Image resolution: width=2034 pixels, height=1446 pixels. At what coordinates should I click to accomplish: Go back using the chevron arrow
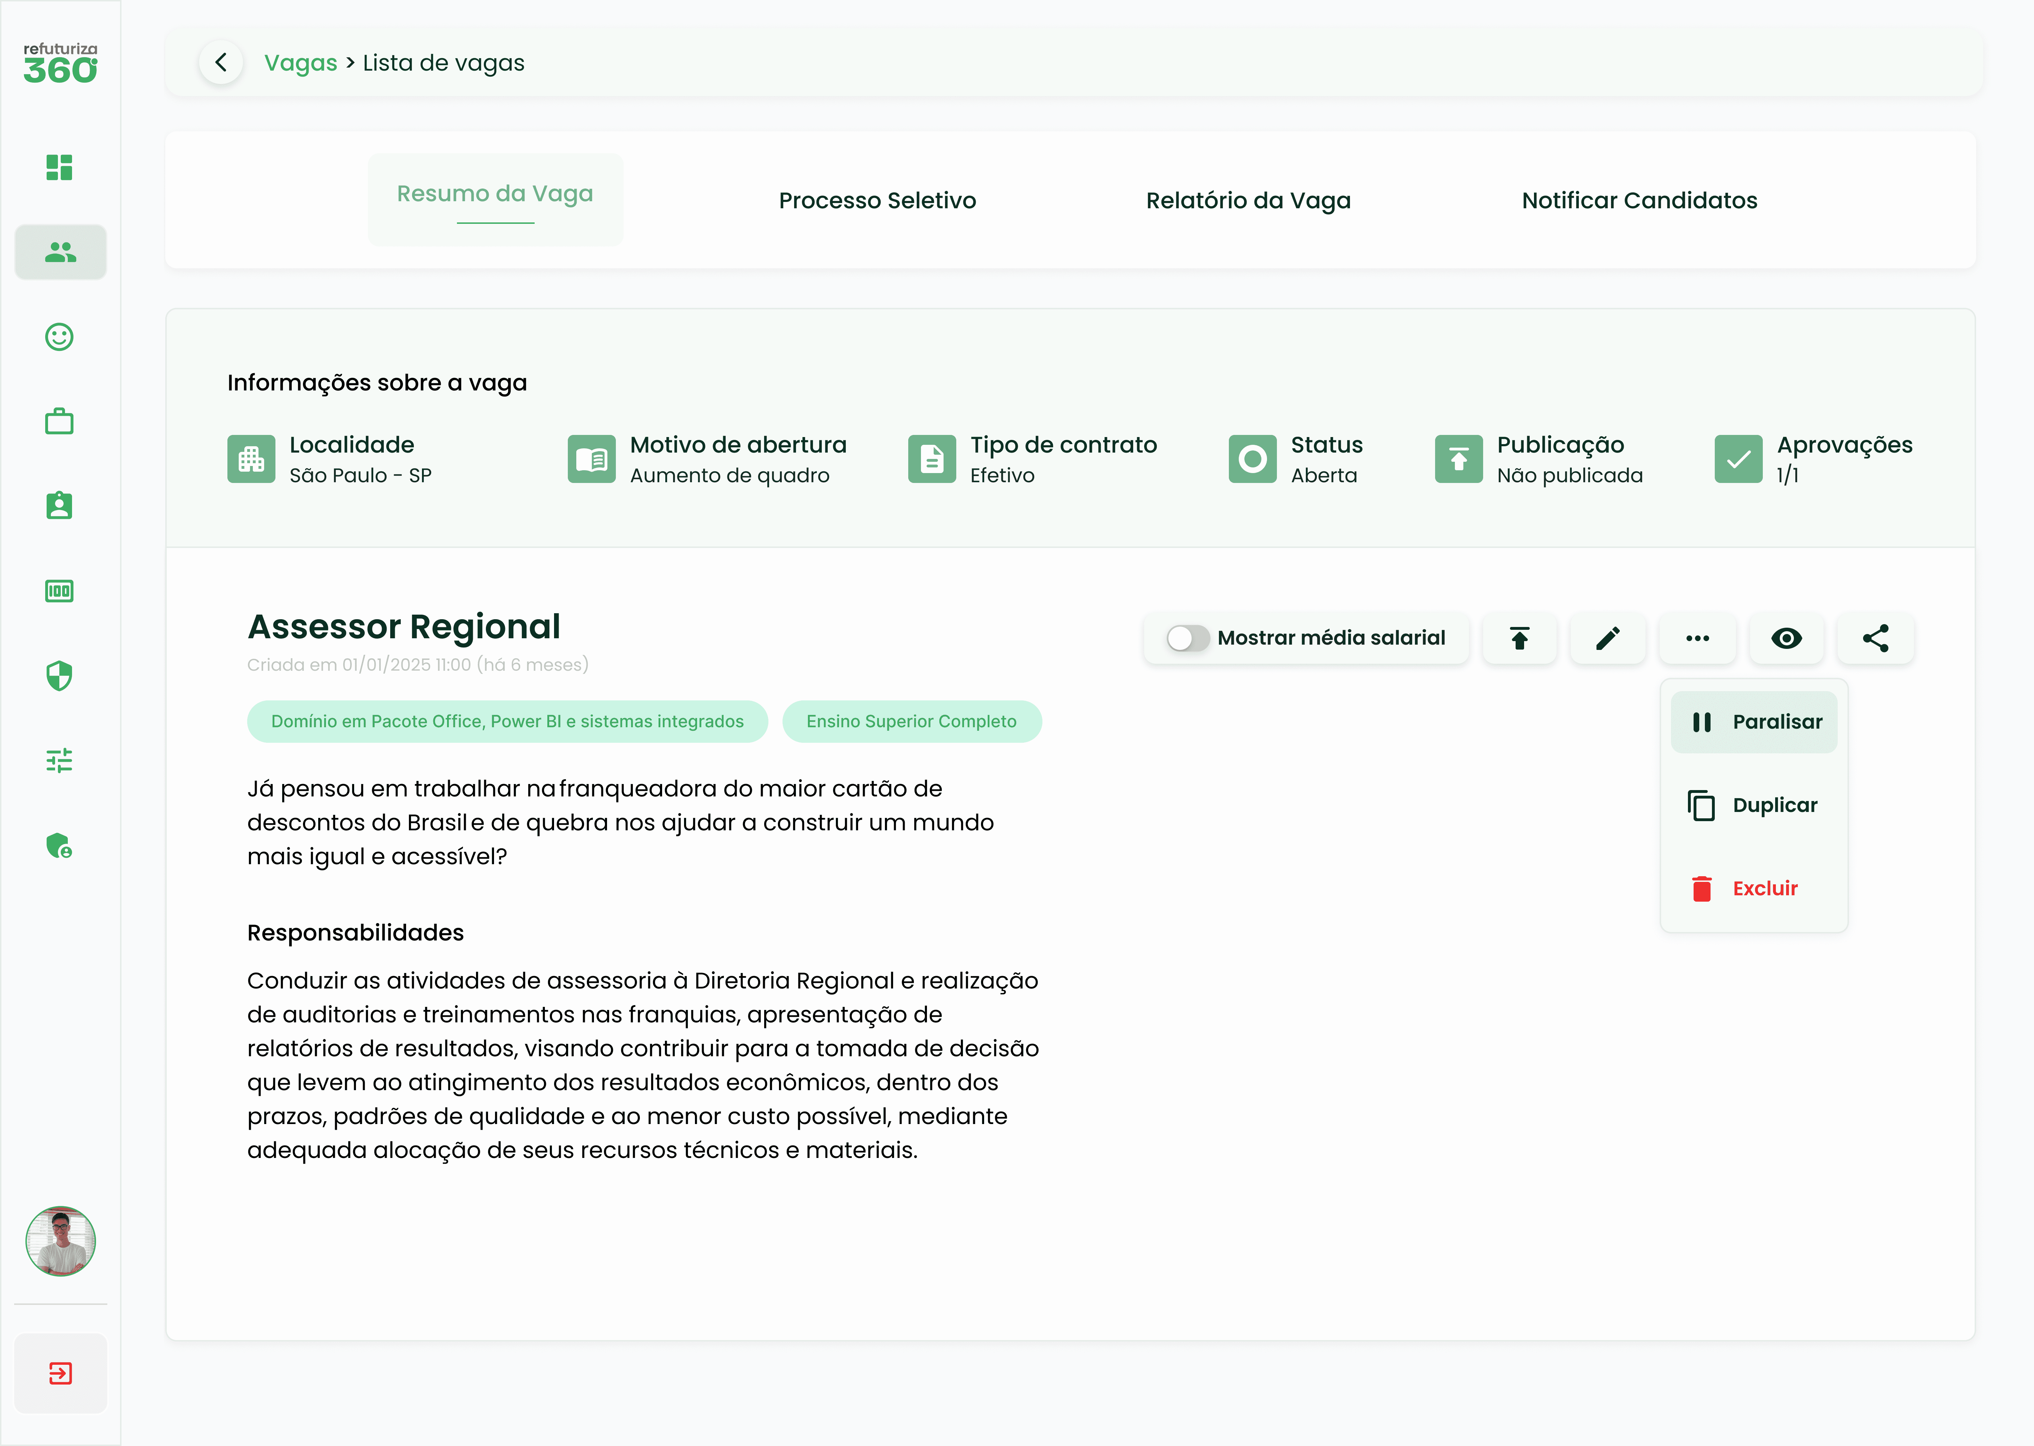click(x=221, y=62)
